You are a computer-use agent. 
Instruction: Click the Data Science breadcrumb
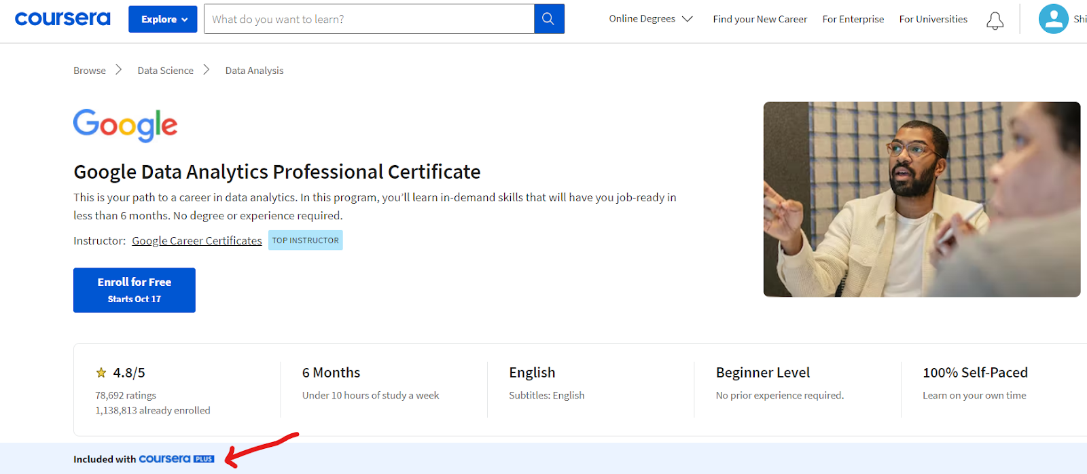click(166, 71)
